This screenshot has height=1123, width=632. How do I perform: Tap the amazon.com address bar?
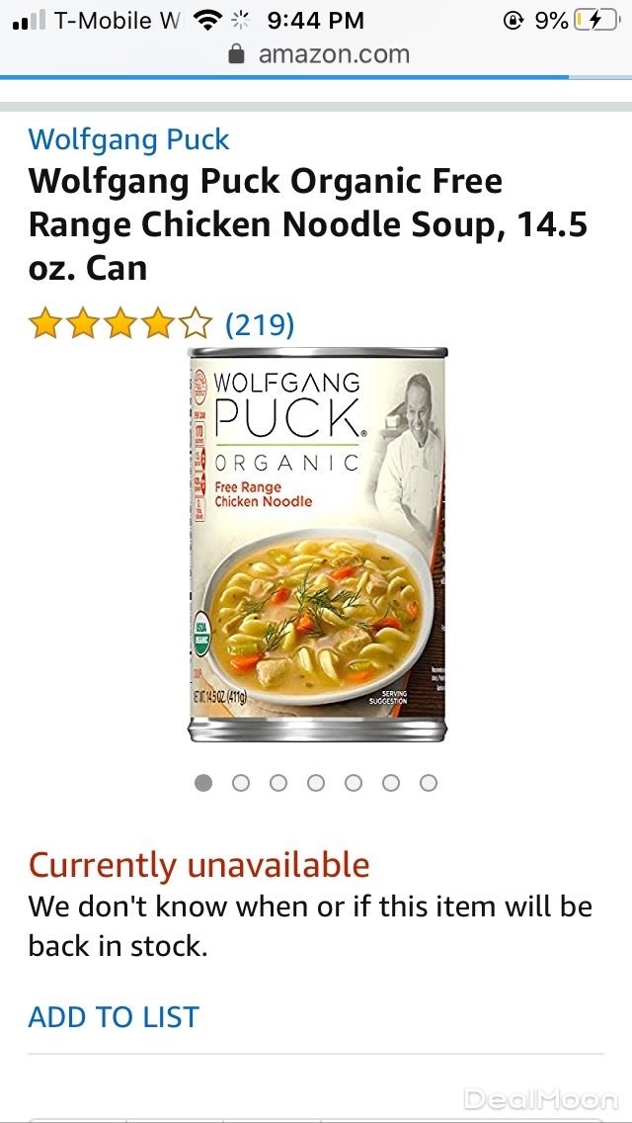316,53
